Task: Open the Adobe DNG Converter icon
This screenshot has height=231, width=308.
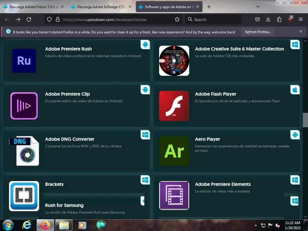Action: 24,151
